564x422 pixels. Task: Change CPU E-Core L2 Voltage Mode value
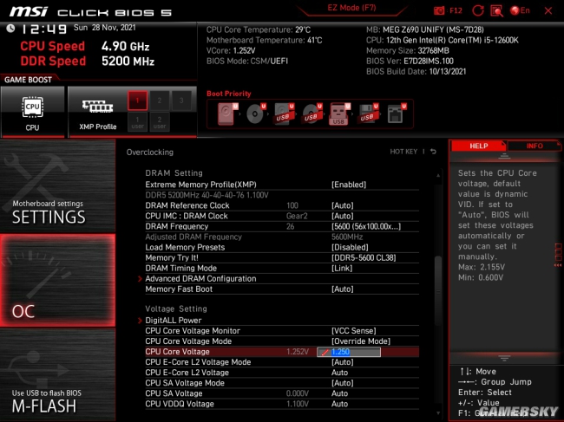coord(343,362)
